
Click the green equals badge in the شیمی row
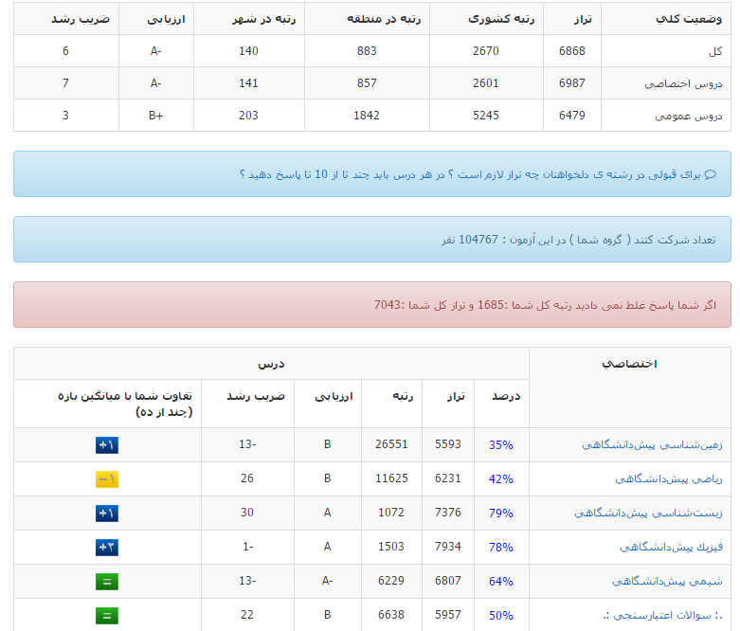(x=107, y=582)
